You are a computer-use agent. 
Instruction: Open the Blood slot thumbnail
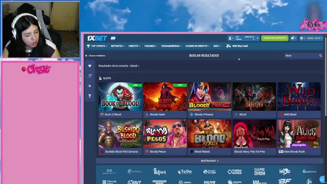point(254,97)
